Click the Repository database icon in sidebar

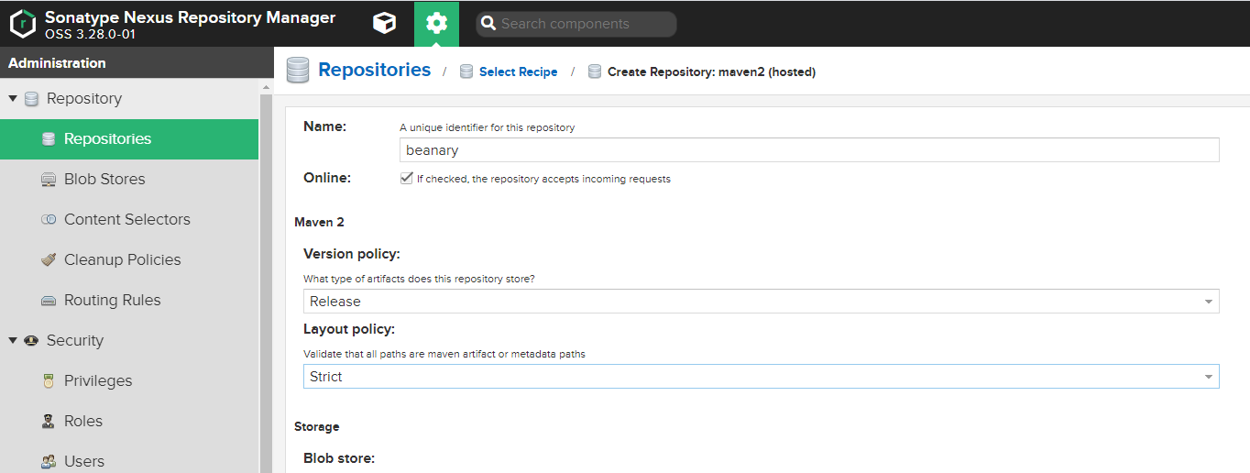32,99
